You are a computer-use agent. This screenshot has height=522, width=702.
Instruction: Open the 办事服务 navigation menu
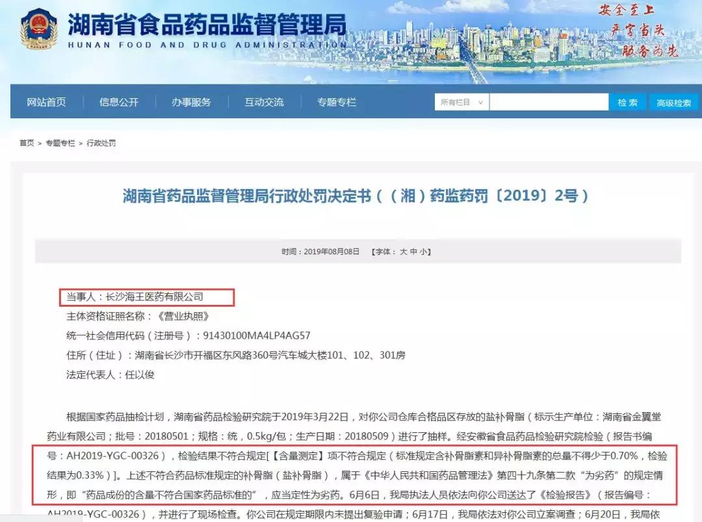point(191,102)
